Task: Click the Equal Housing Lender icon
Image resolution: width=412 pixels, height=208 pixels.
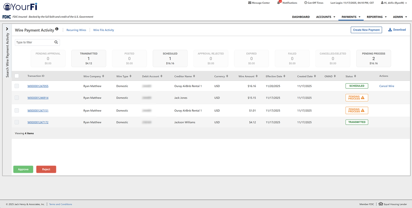Action: [x=381, y=204]
